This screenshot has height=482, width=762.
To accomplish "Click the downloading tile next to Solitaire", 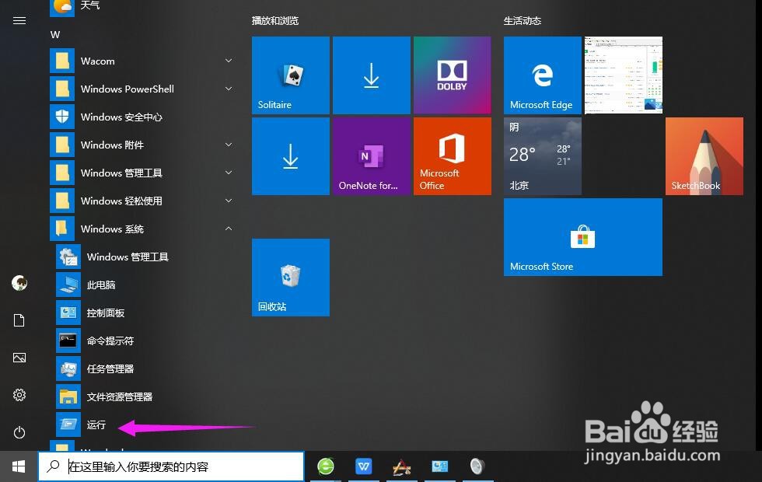I will (372, 75).
